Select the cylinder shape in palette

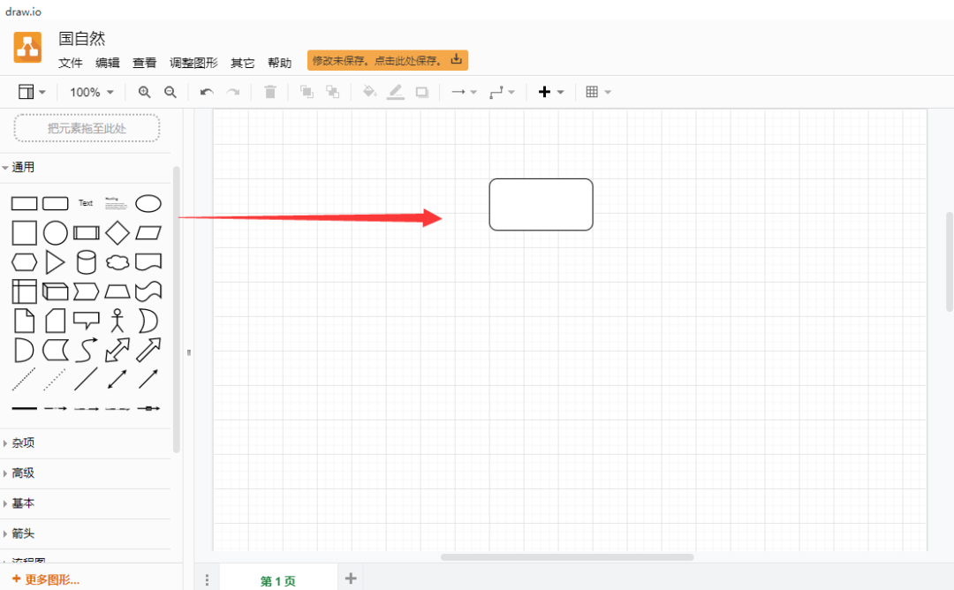pyautogui.click(x=87, y=262)
